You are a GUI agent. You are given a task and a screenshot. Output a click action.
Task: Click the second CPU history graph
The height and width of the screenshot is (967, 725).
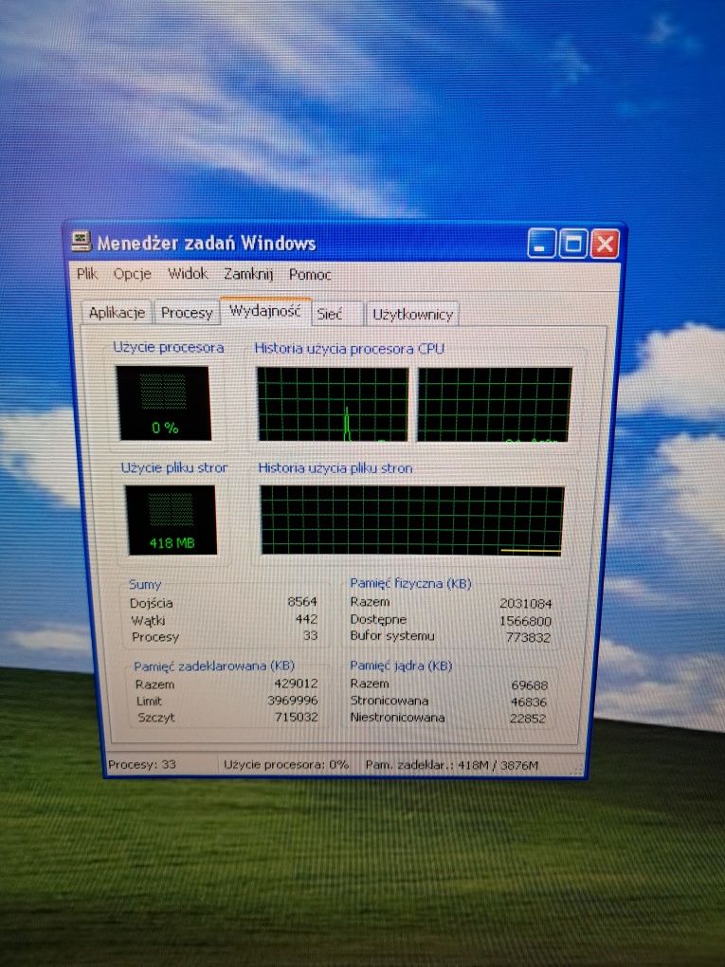pos(495,405)
